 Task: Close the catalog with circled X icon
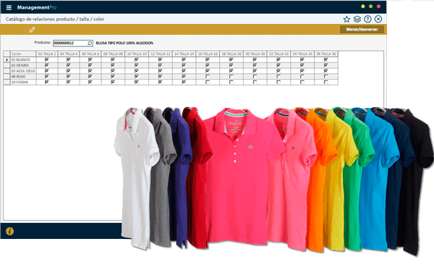tap(378, 19)
